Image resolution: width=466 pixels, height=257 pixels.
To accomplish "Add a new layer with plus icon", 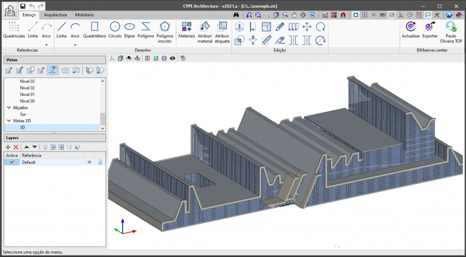I will (x=8, y=147).
